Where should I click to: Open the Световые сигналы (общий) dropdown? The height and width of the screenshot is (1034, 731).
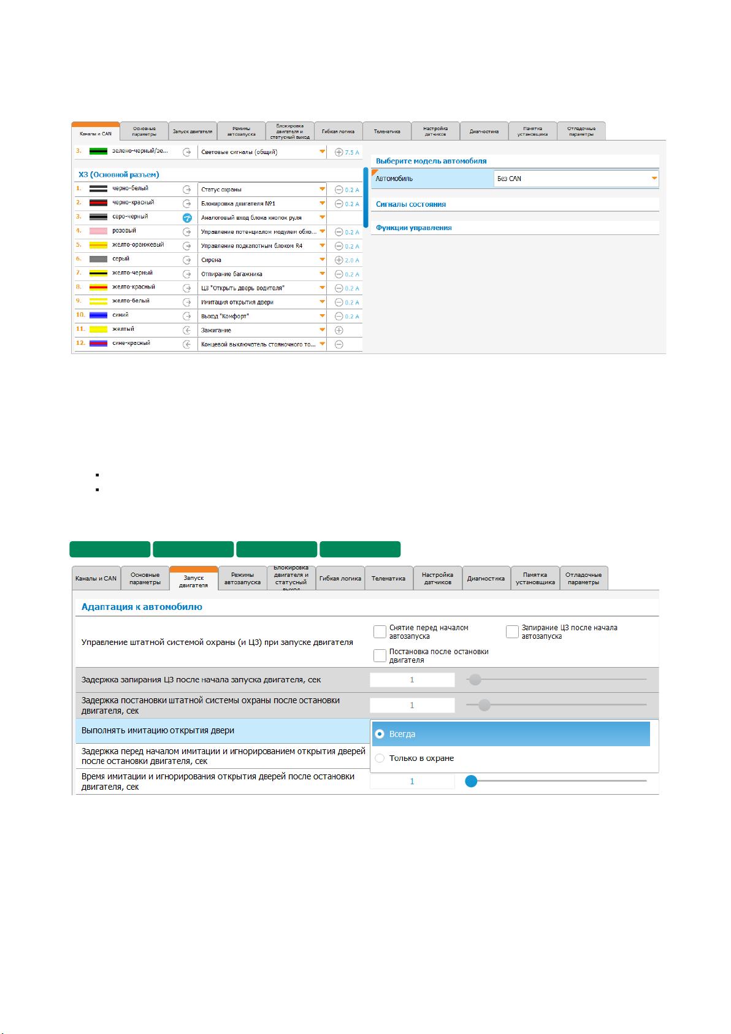click(262, 152)
